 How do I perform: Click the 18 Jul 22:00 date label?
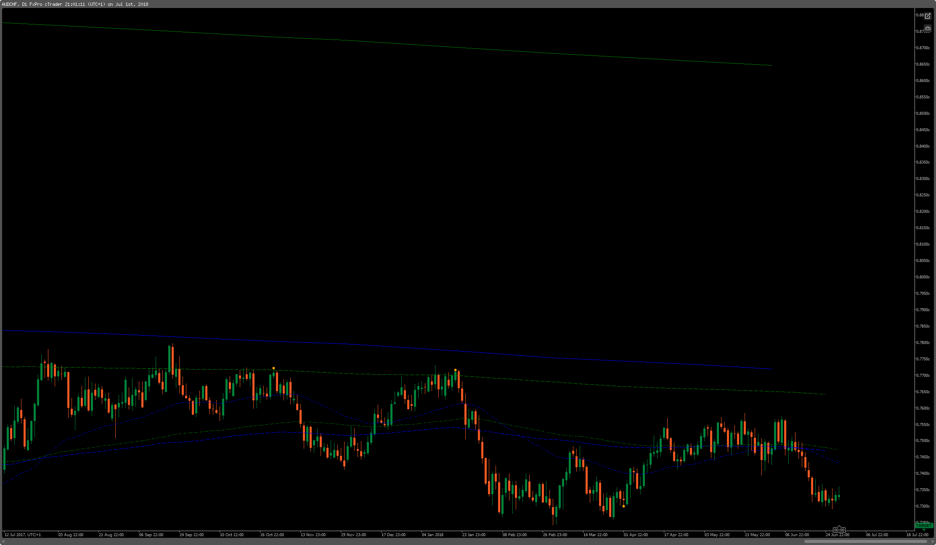click(917, 535)
